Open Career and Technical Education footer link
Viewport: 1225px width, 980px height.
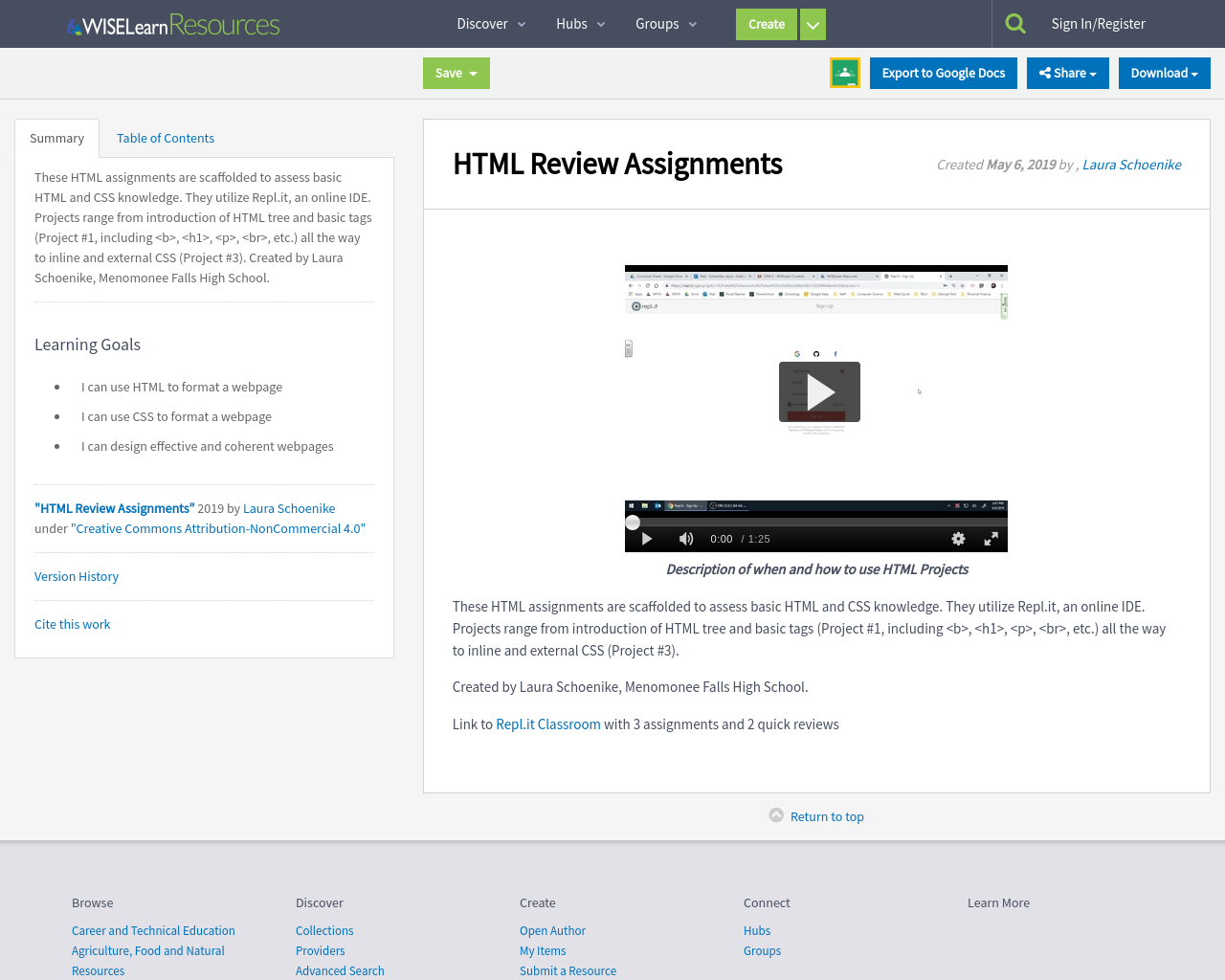click(x=153, y=930)
